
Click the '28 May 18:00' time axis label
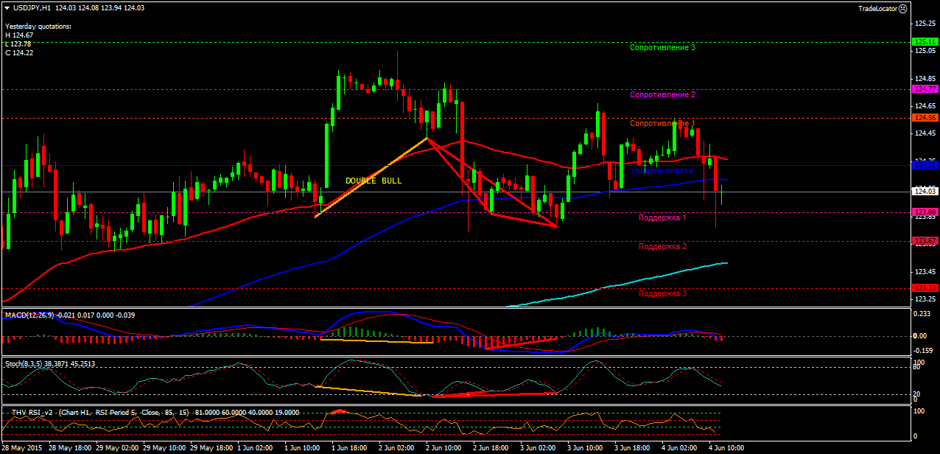71,448
